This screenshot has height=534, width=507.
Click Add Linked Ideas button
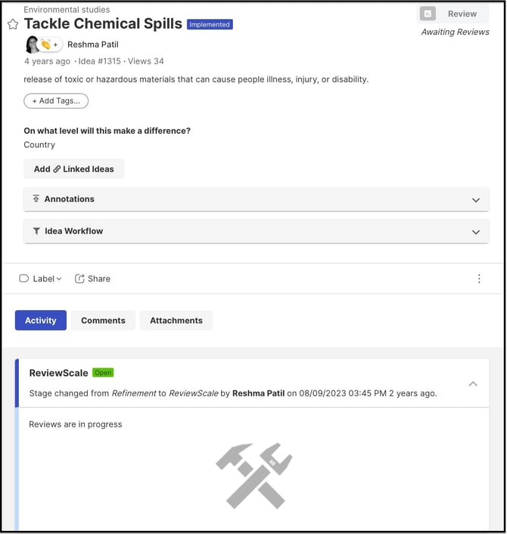[73, 169]
